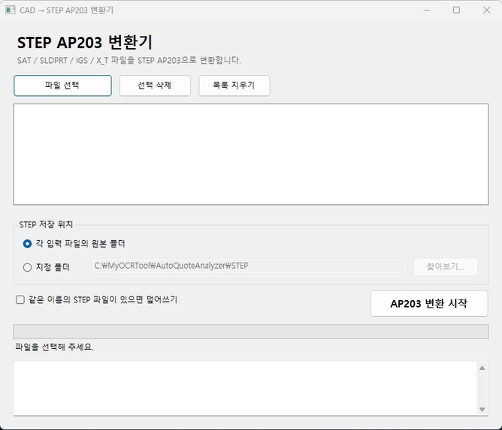Click the conversion progress bar

(251, 332)
